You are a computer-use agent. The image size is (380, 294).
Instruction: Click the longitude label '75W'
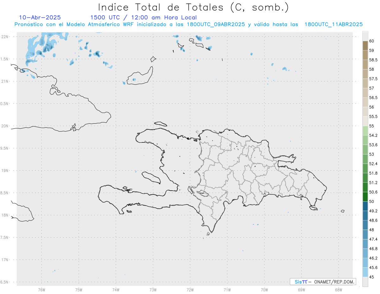79,290
